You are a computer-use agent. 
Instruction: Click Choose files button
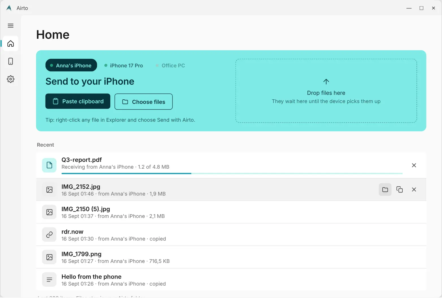144,102
